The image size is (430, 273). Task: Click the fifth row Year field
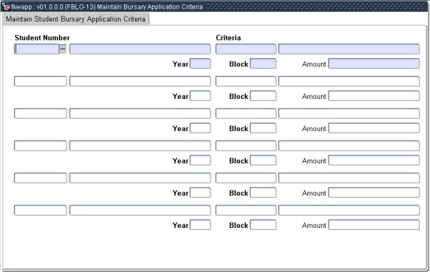(x=200, y=193)
